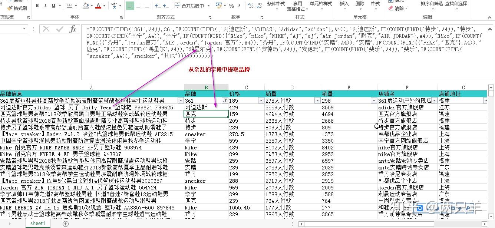Select the price cell 1055.45
The image size is (495, 228).
pyautogui.click(x=246, y=208)
